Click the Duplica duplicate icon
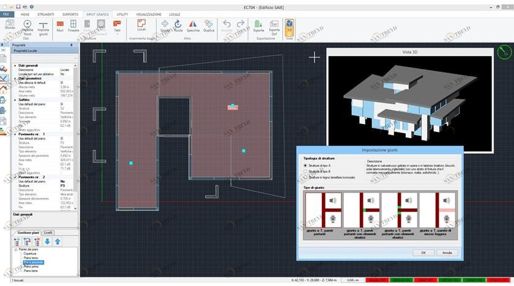Screen dimensions: 514x286 (209, 26)
